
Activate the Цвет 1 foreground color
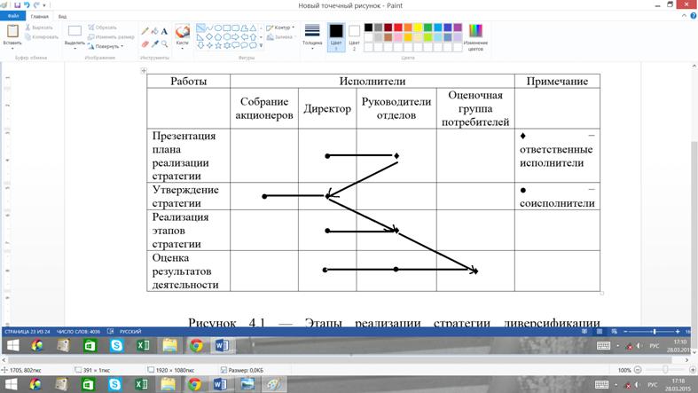pos(336,37)
